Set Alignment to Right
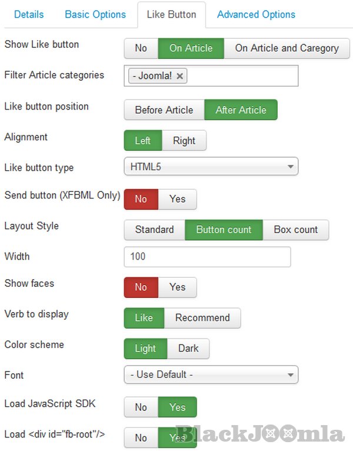Viewport: 353px width, 451px height. pyautogui.click(x=184, y=141)
